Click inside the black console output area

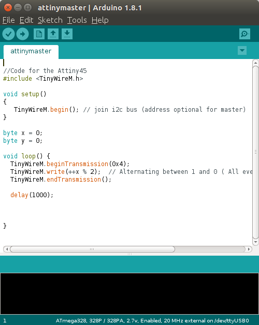(x=129, y=294)
